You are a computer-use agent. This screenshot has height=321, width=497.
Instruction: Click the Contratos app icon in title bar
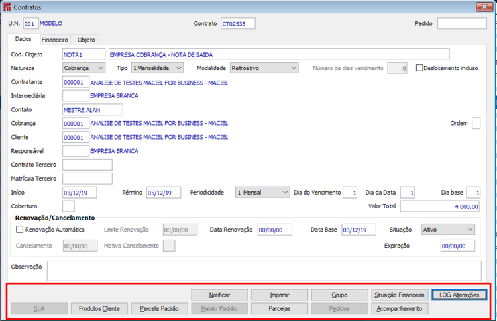7,7
